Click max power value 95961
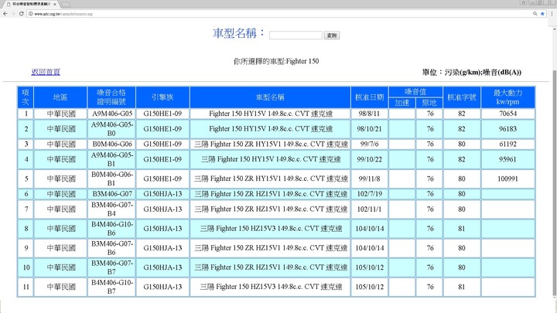 tap(507, 159)
